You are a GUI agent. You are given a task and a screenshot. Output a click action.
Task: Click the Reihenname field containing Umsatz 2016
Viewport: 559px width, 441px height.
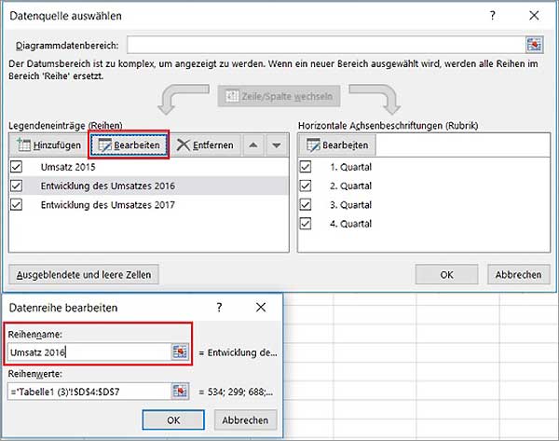click(89, 352)
